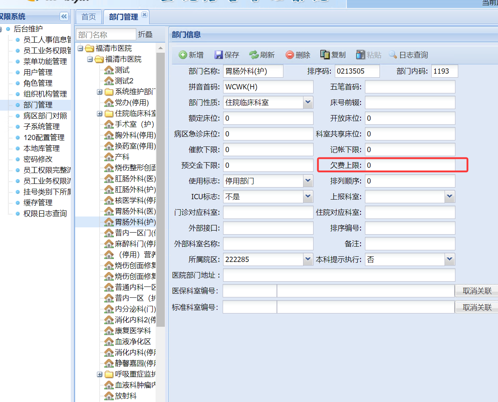Expand the 系统维护部门 tree node
Viewport: 498px width, 402px height.
(x=100, y=92)
